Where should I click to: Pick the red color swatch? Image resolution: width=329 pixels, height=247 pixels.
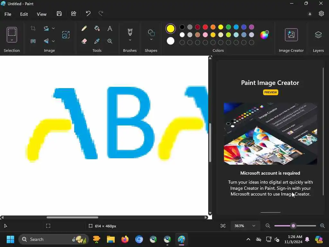pyautogui.click(x=205, y=27)
